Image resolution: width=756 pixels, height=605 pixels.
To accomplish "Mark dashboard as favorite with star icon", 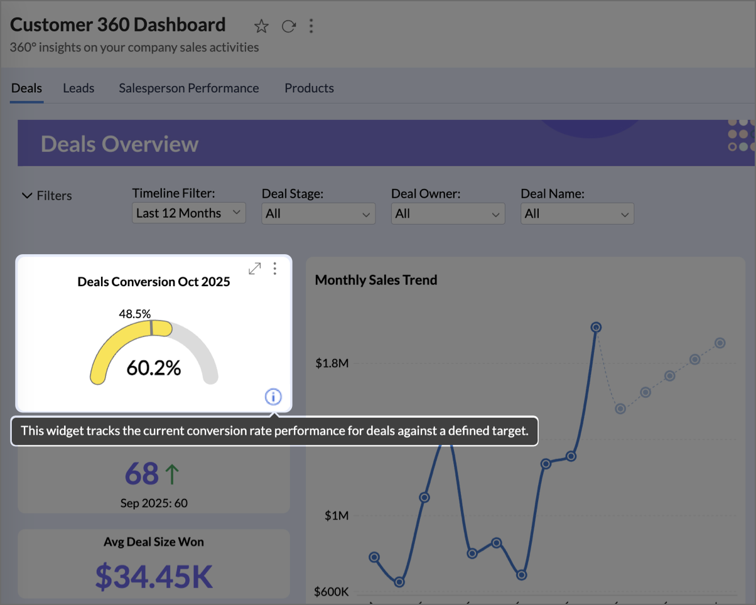I will pos(261,26).
